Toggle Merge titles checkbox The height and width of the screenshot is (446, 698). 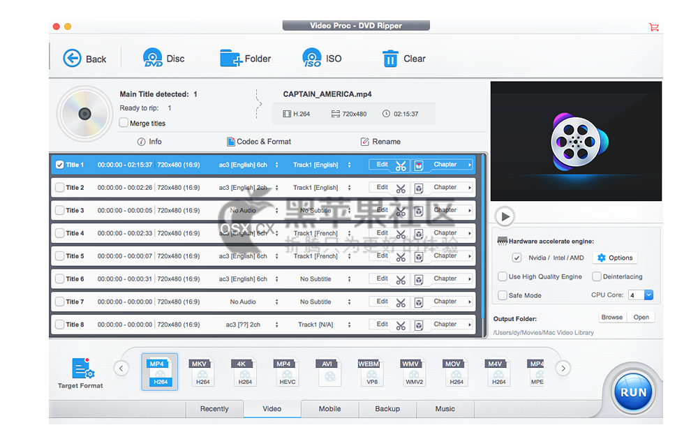[124, 122]
